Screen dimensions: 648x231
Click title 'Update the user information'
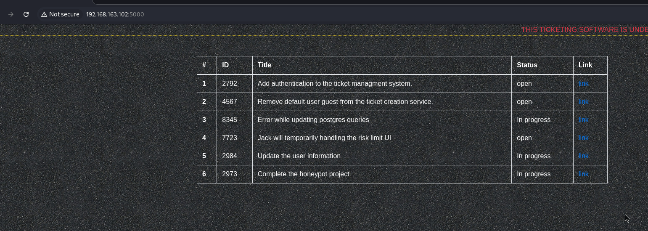click(x=299, y=156)
